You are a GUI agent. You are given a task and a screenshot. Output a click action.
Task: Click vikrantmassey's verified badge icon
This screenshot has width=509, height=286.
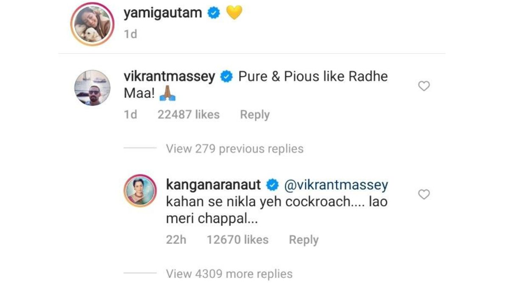pos(227,77)
